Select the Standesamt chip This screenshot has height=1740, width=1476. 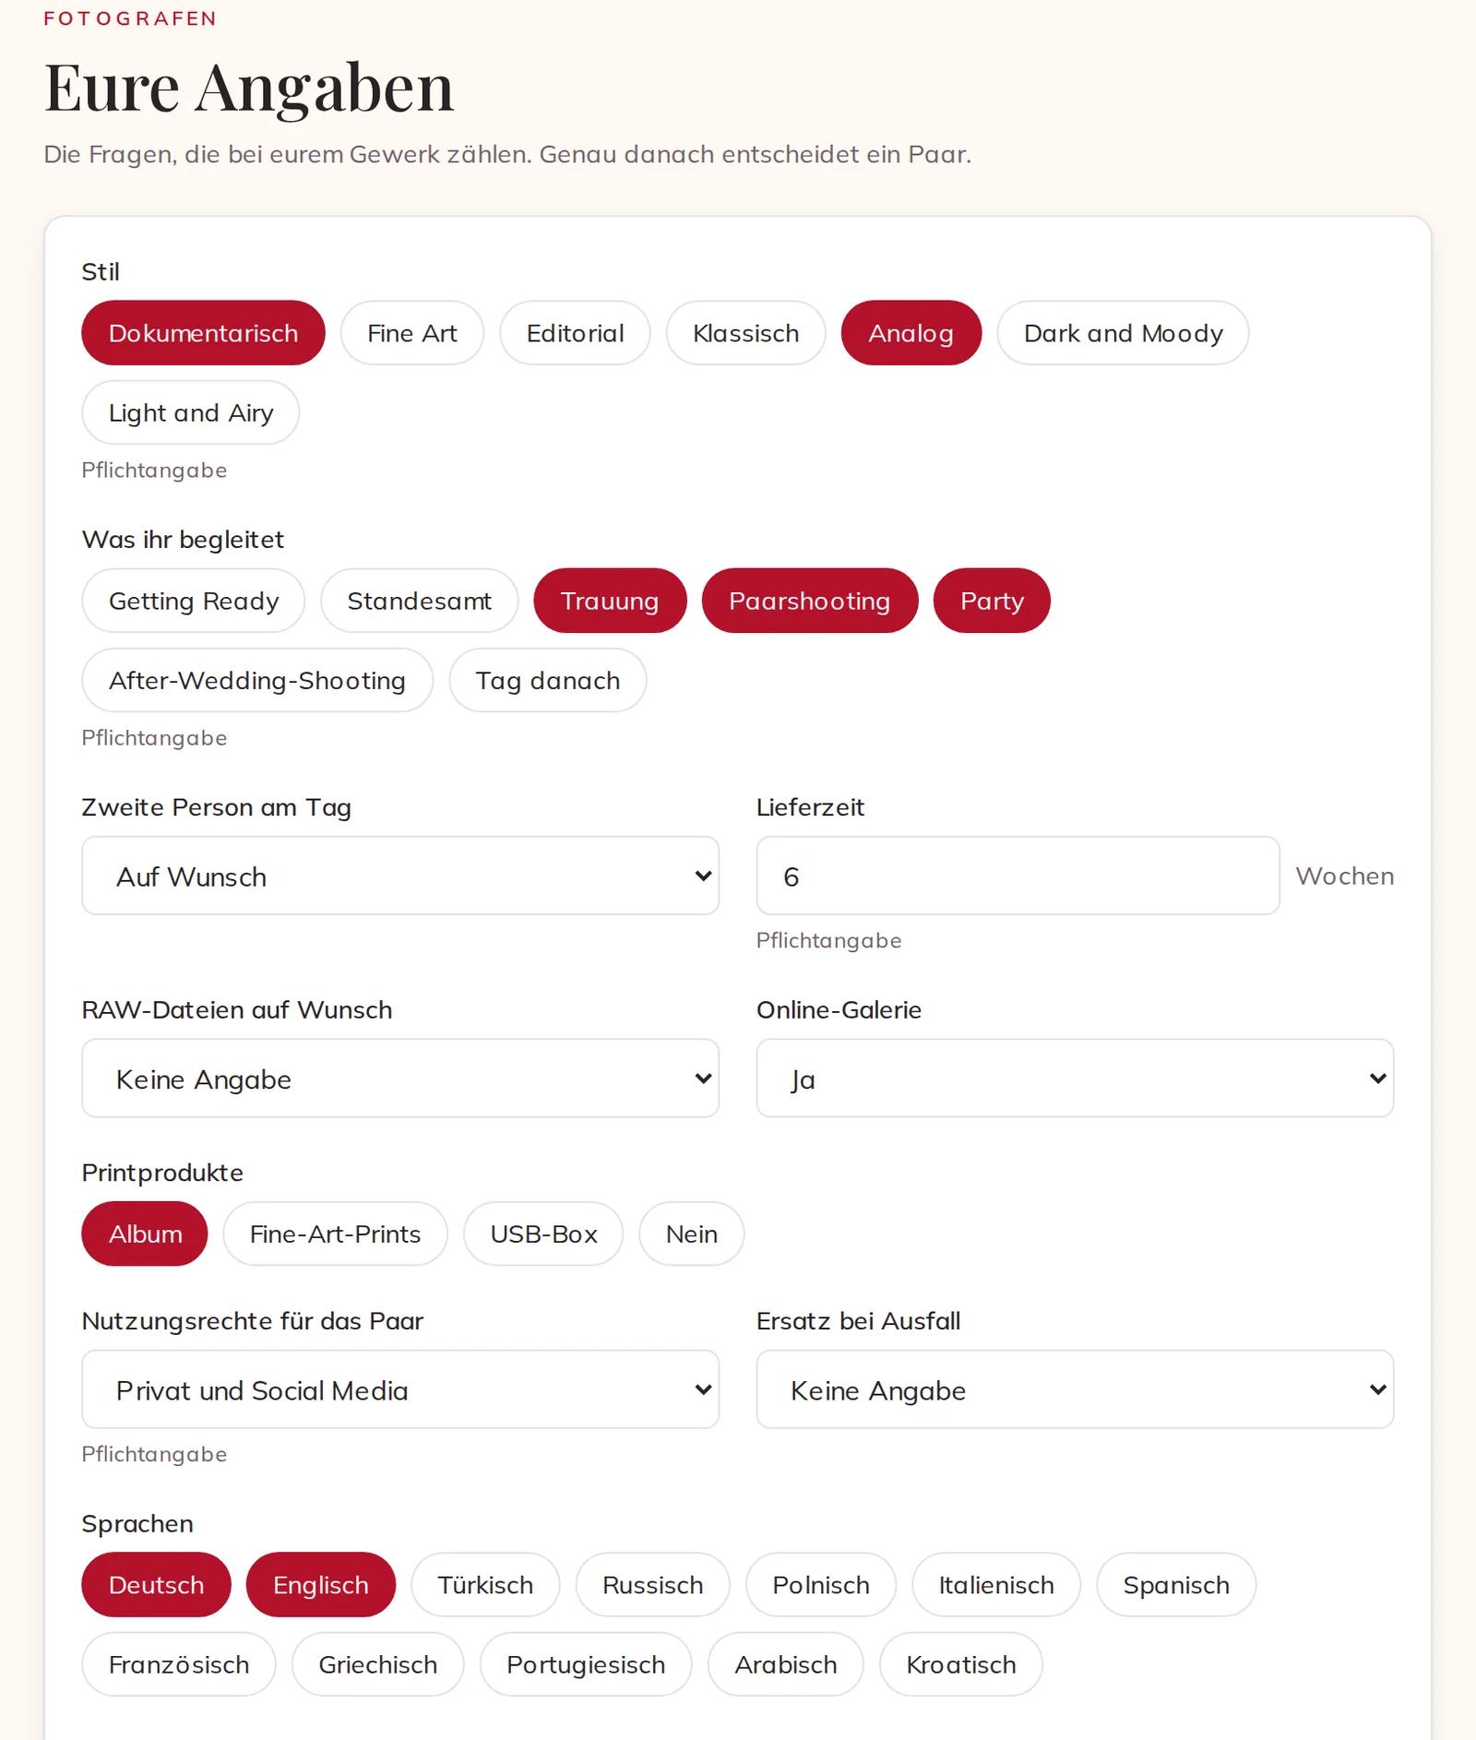pos(419,601)
